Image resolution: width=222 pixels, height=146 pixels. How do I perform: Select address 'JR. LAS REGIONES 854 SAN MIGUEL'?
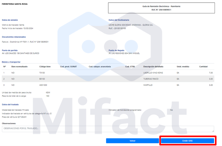coord(124,53)
